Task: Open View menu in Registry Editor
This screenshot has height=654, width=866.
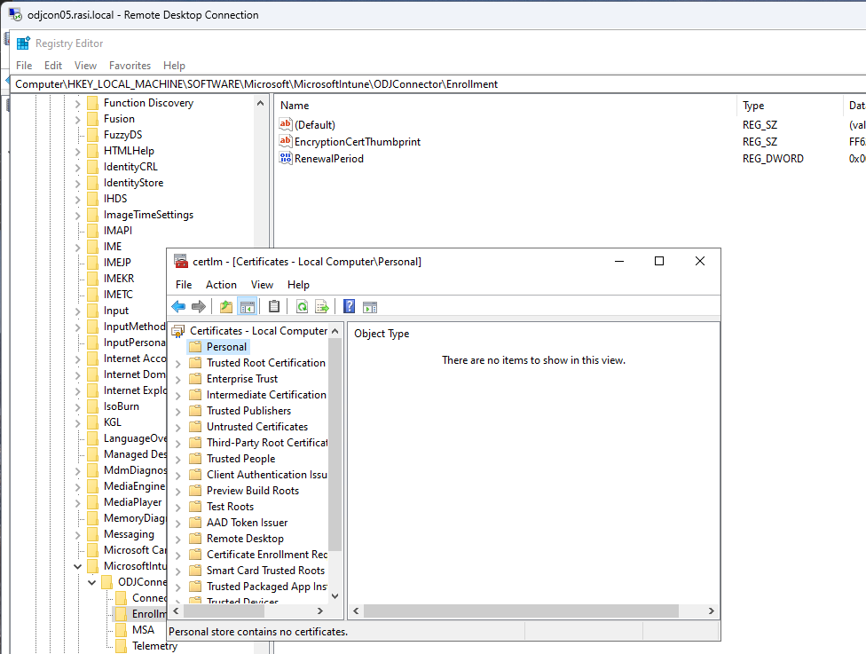Action: (x=85, y=65)
